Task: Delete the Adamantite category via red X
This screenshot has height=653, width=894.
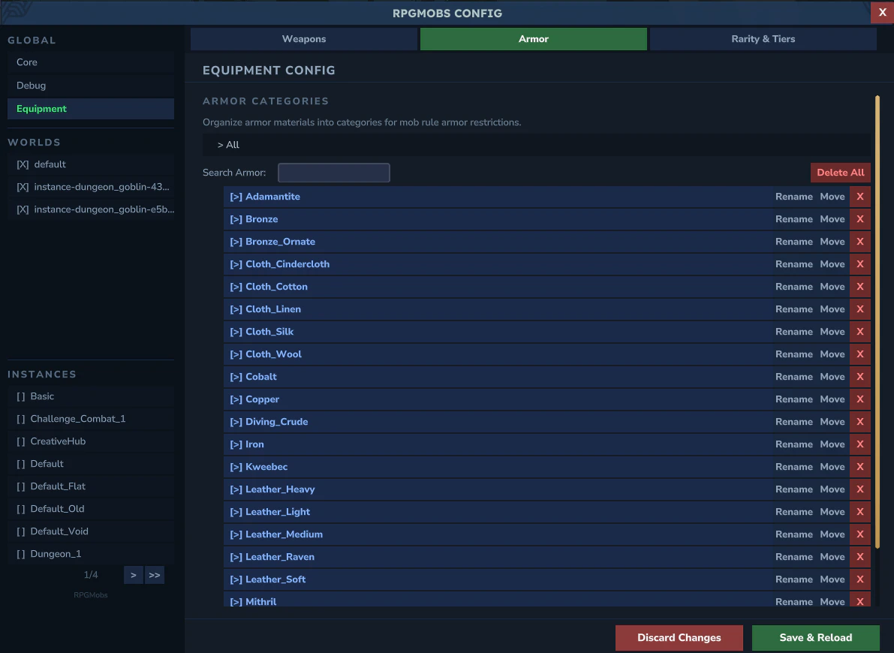Action: (859, 196)
